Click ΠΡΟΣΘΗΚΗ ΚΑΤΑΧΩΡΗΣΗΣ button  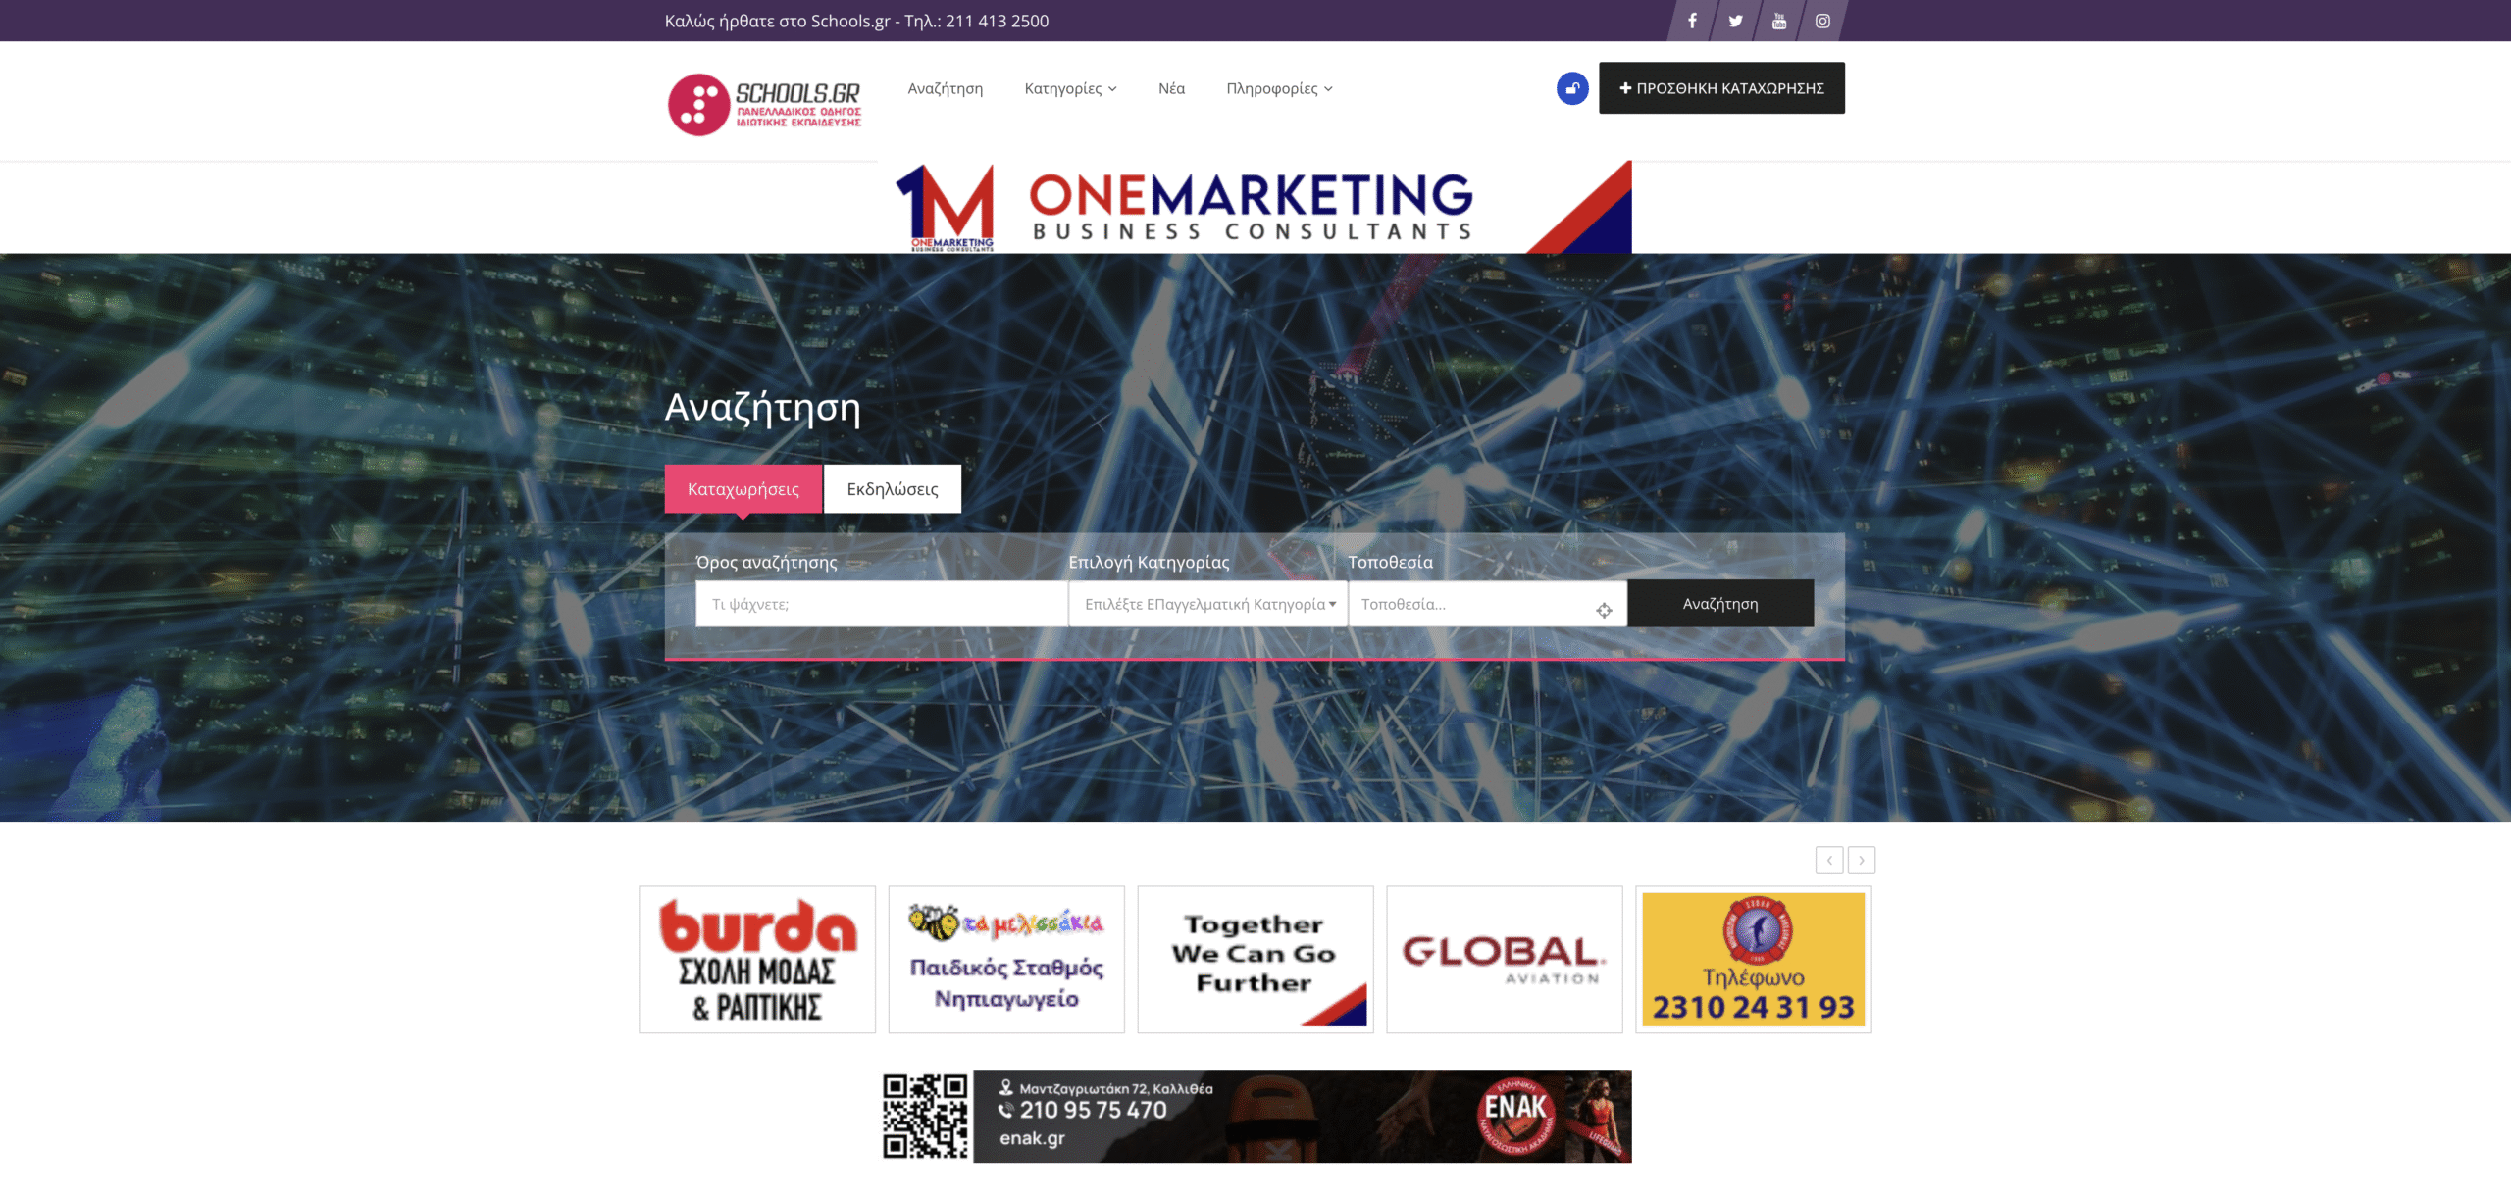pyautogui.click(x=1721, y=88)
